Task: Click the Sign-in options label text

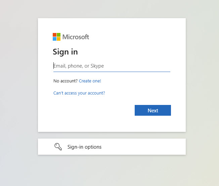Action: click(x=85, y=147)
